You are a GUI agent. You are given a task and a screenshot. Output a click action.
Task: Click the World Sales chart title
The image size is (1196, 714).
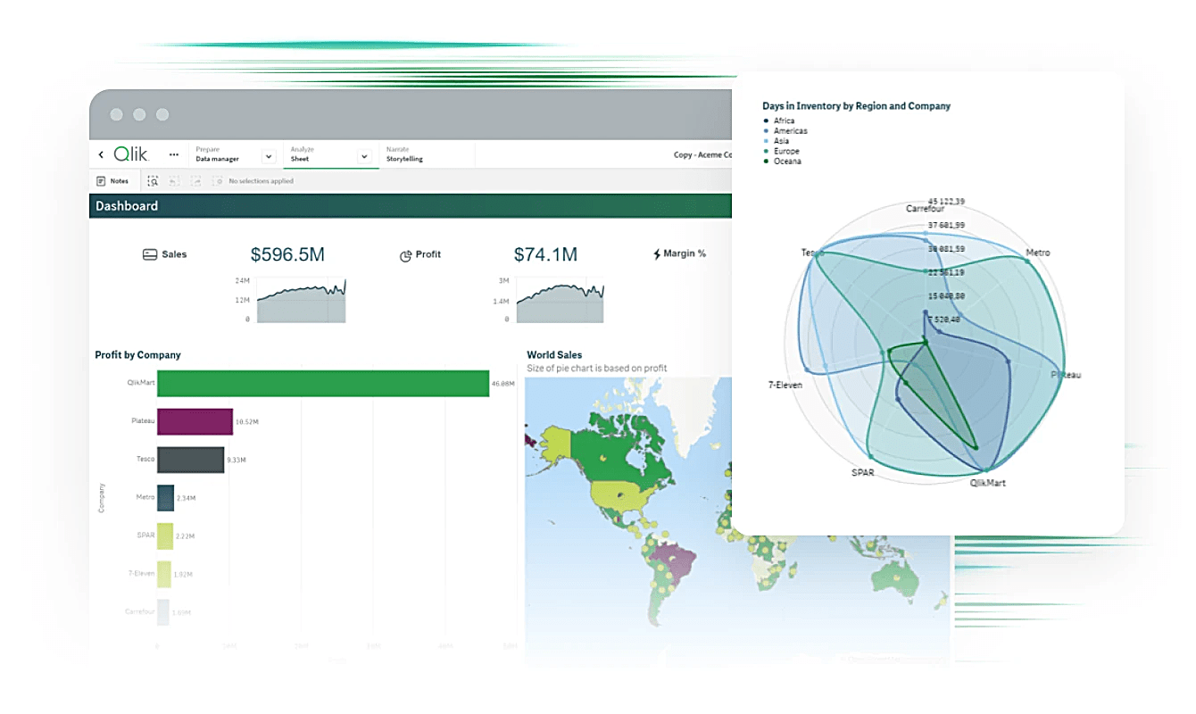click(x=554, y=355)
